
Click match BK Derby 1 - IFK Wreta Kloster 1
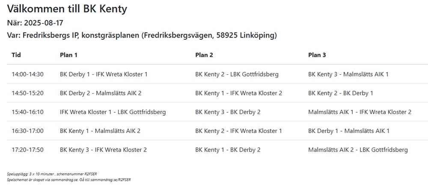[104, 74]
